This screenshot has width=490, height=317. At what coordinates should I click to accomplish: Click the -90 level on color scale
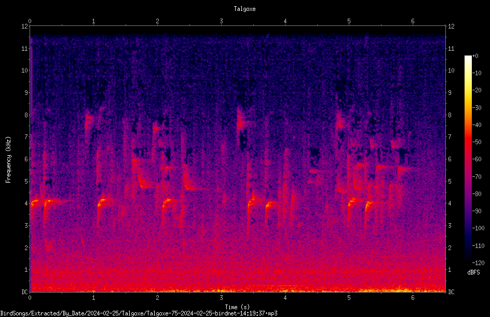pos(477,211)
